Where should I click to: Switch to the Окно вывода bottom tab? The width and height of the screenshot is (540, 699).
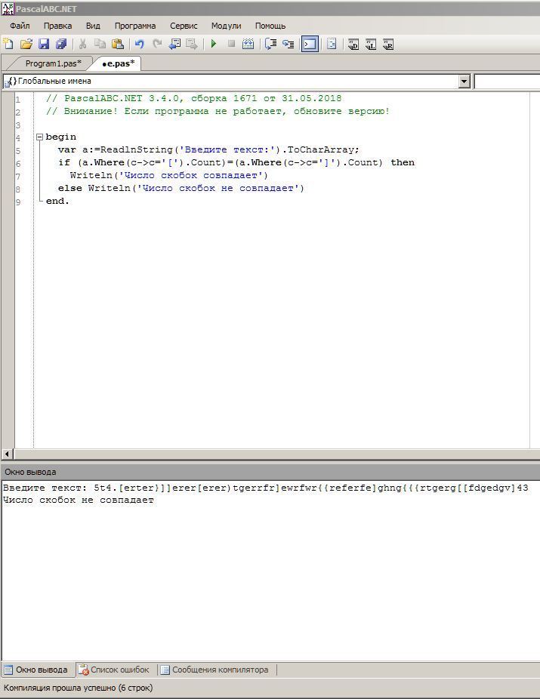[x=36, y=670]
